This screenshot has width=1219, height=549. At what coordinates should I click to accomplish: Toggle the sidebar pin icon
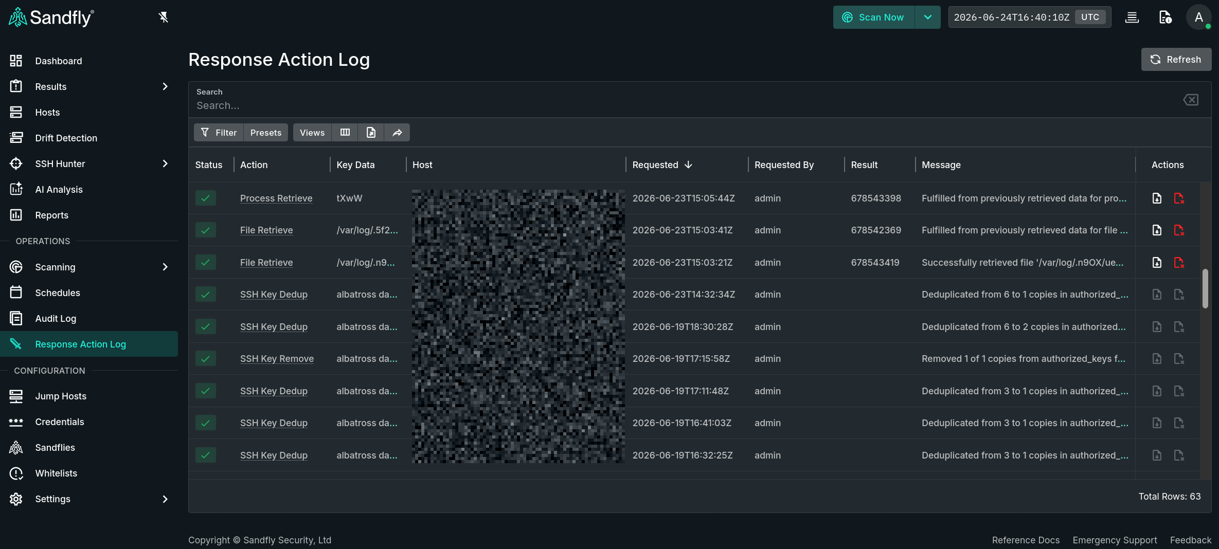164,17
